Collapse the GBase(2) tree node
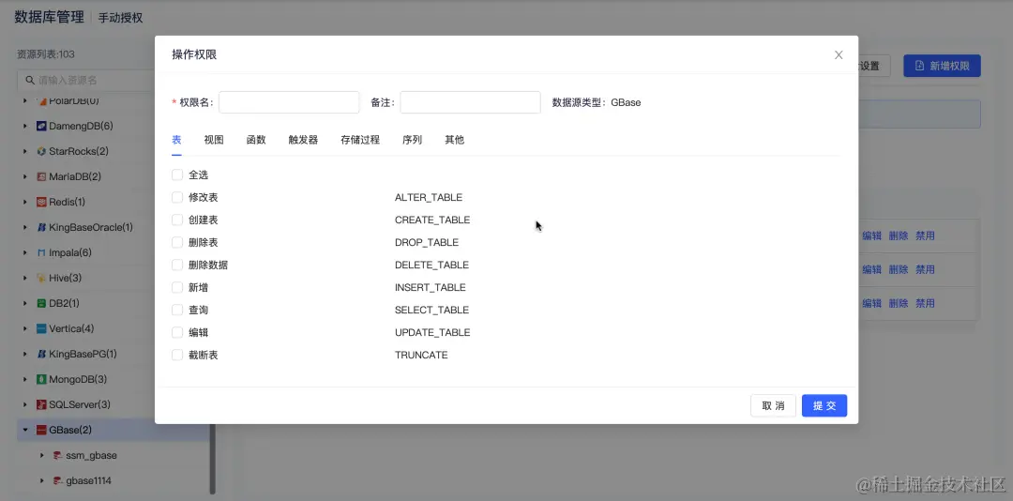 tap(25, 430)
